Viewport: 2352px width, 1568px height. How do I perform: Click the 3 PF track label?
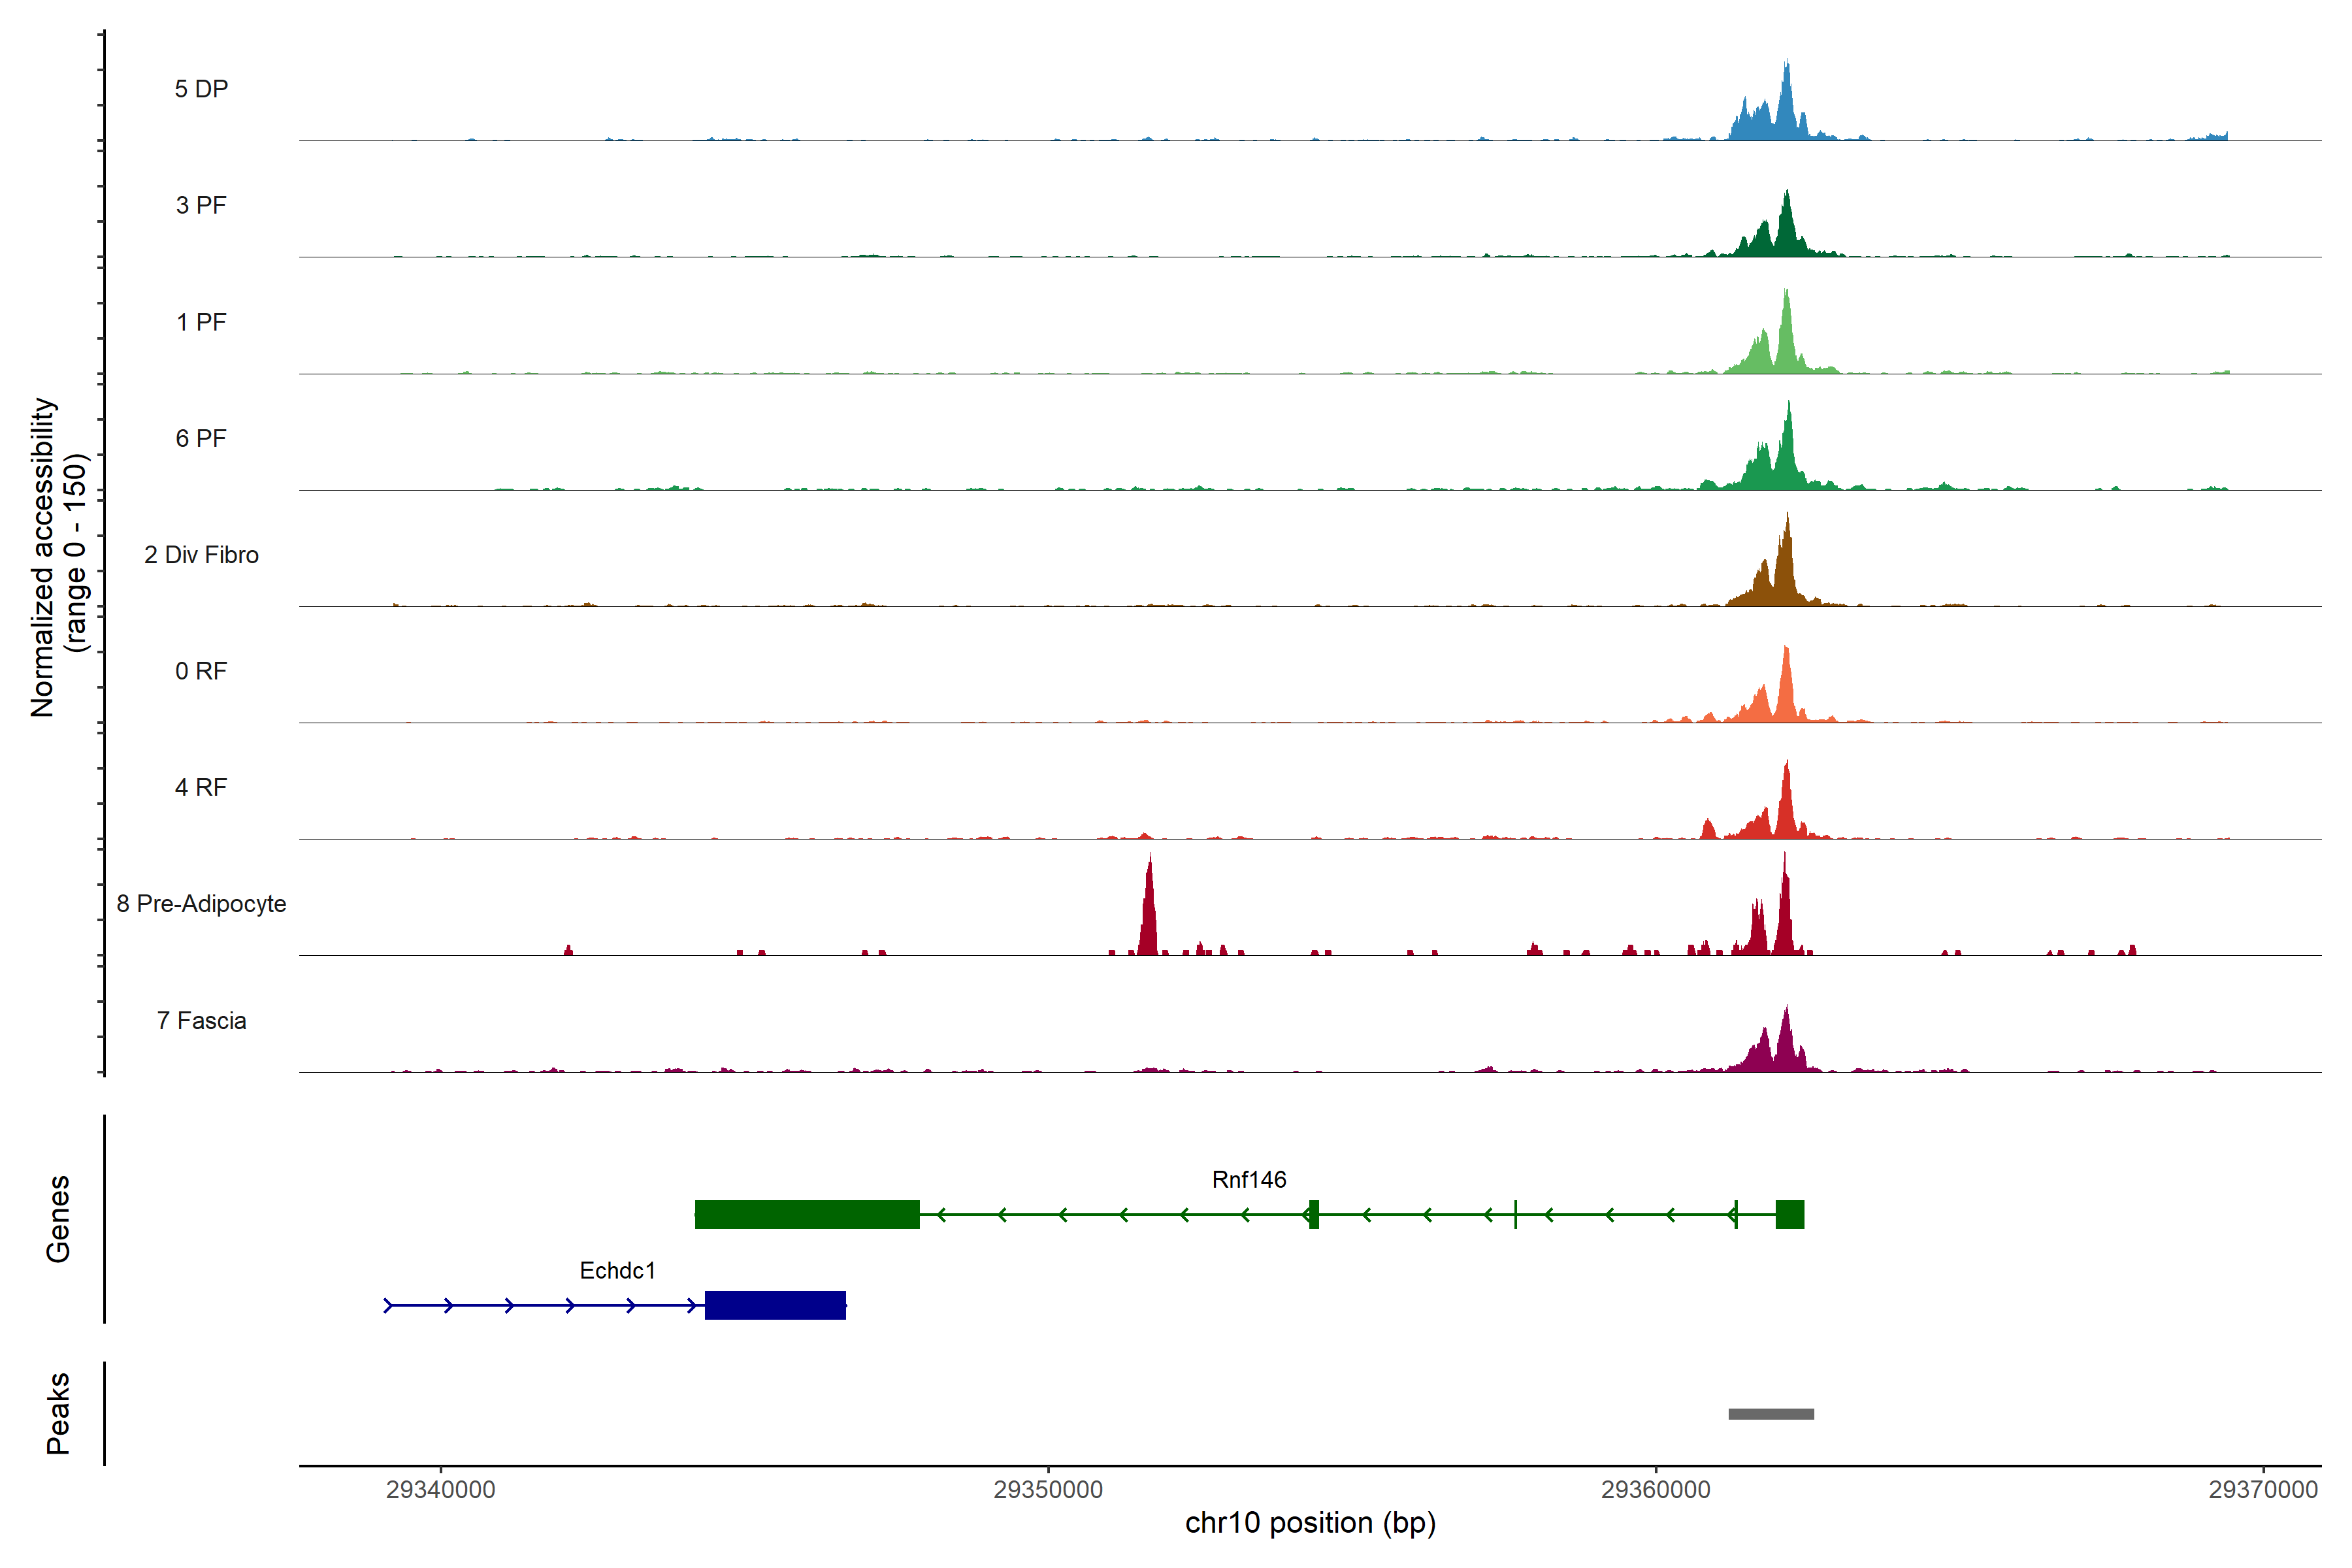coord(201,205)
